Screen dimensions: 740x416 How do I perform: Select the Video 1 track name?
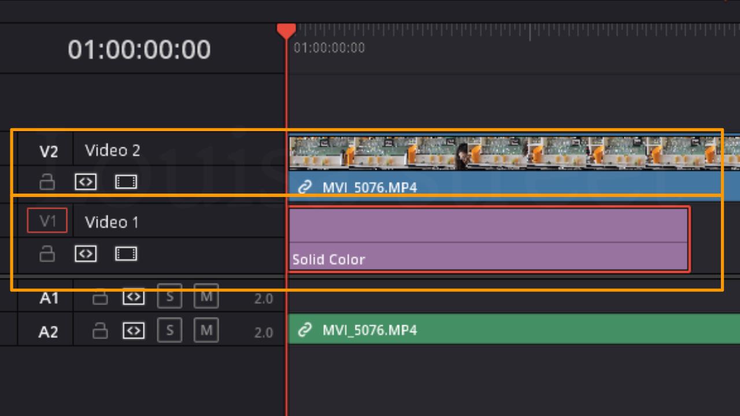pyautogui.click(x=112, y=222)
